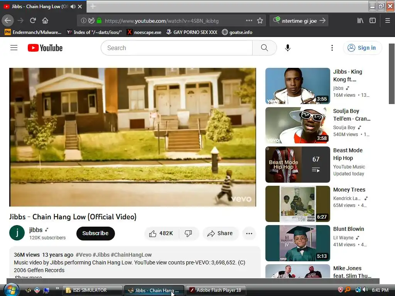This screenshot has width=395, height=296.
Task: Open the Endermanch/Malware bookmark
Action: (33, 32)
